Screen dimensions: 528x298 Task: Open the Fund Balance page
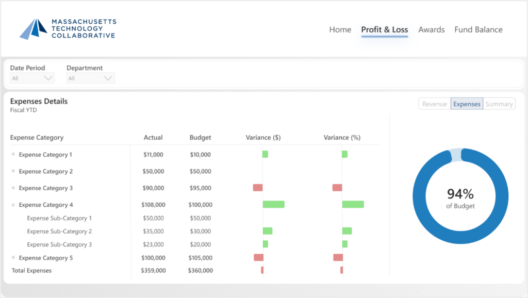click(x=478, y=29)
